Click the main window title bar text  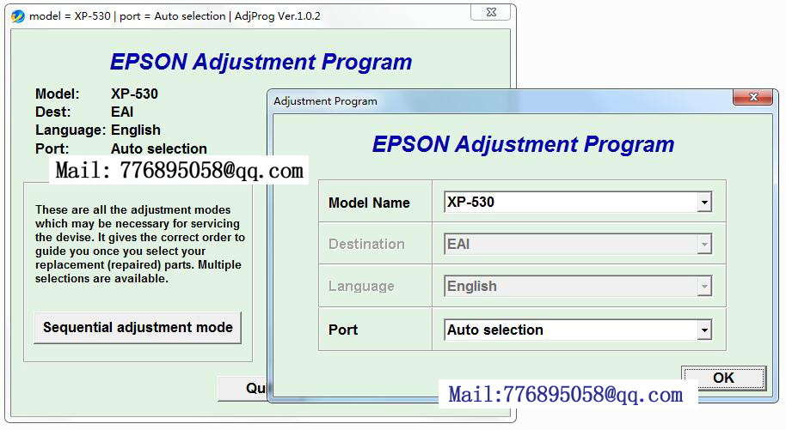[x=175, y=16]
